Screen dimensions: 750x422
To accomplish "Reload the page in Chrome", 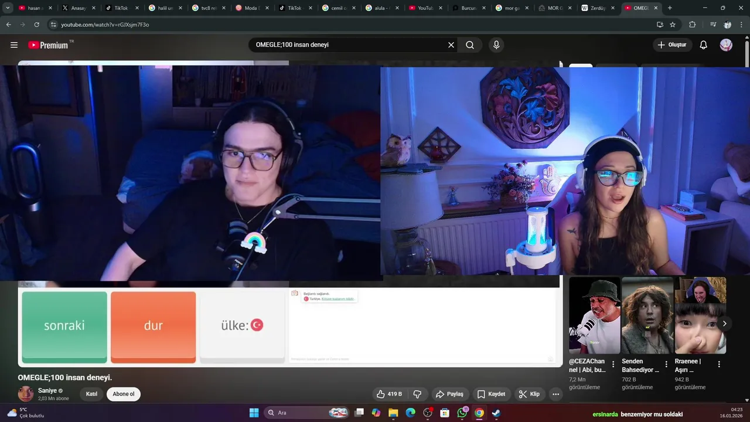I will coord(36,25).
